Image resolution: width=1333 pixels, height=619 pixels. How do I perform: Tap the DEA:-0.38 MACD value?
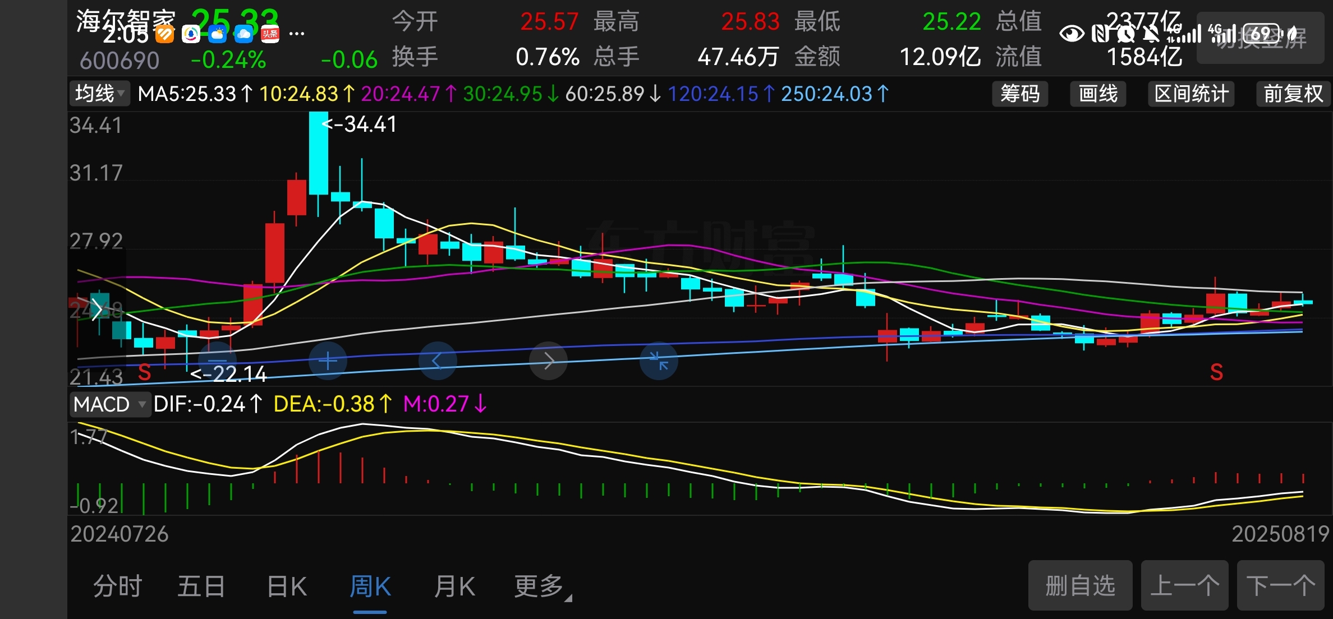(333, 404)
